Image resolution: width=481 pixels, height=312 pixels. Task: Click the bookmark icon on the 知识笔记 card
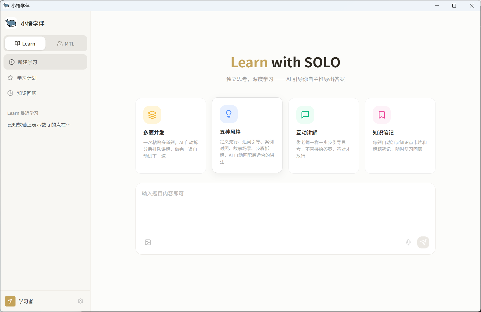pos(382,115)
